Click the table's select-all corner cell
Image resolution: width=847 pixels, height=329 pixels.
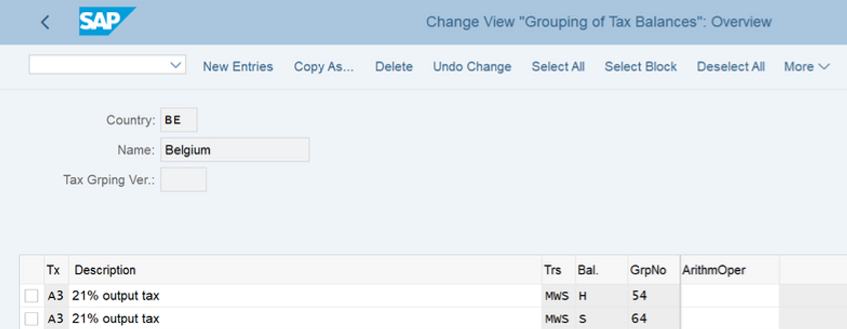pyautogui.click(x=31, y=270)
